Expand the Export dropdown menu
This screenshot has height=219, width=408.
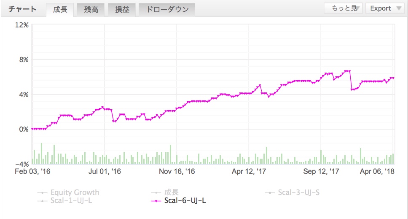(385, 8)
